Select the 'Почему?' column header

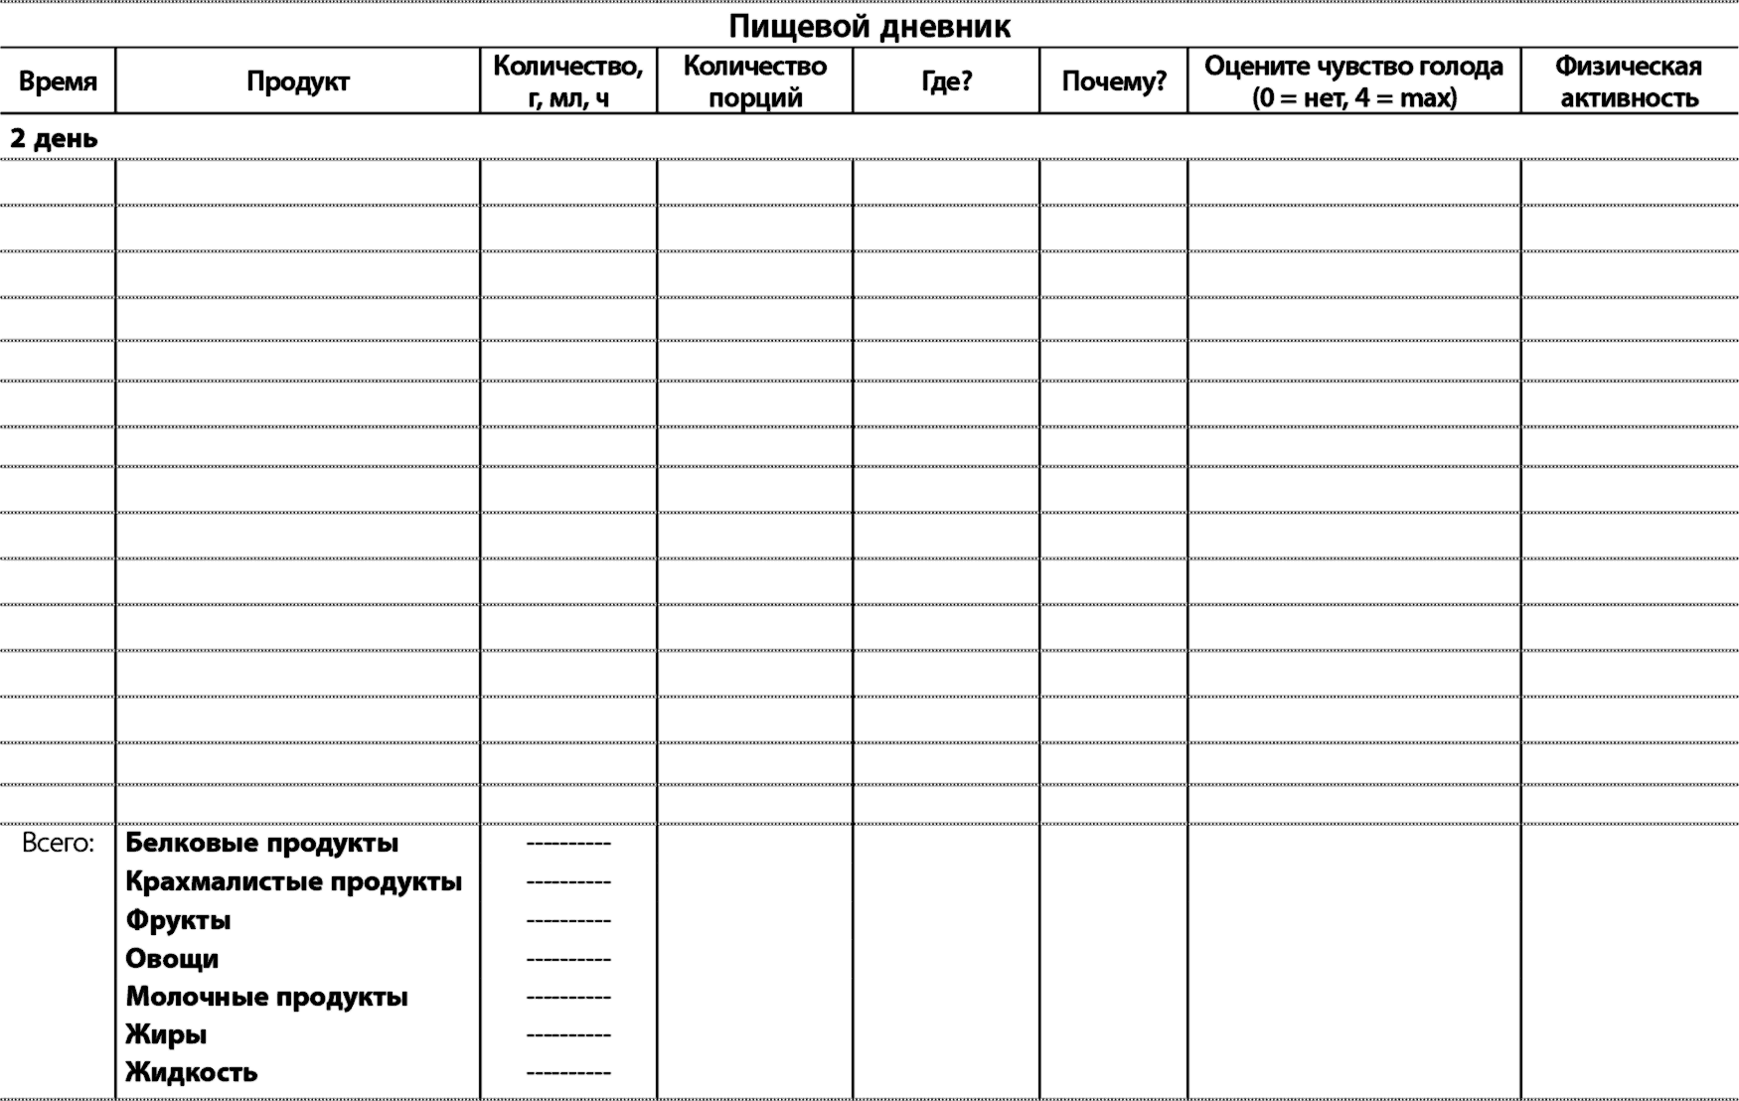point(1114,81)
